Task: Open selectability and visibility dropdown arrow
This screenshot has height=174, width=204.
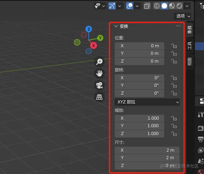Action: pos(103,6)
